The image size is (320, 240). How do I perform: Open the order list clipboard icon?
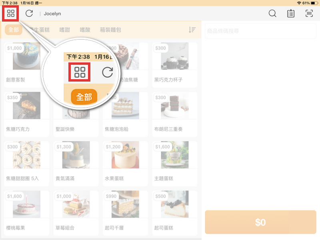coord(290,13)
